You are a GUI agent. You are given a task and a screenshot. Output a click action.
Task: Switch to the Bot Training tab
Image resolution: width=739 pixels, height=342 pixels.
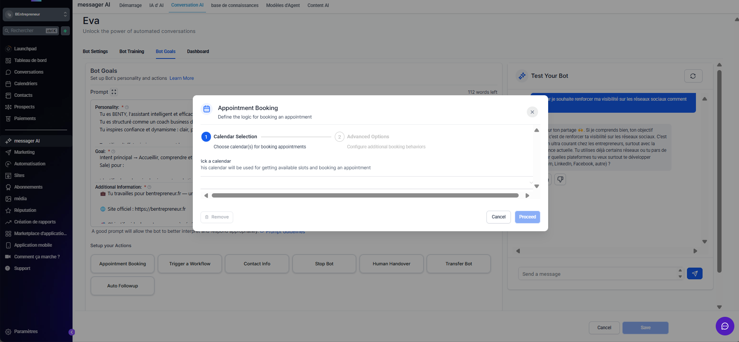(x=132, y=52)
